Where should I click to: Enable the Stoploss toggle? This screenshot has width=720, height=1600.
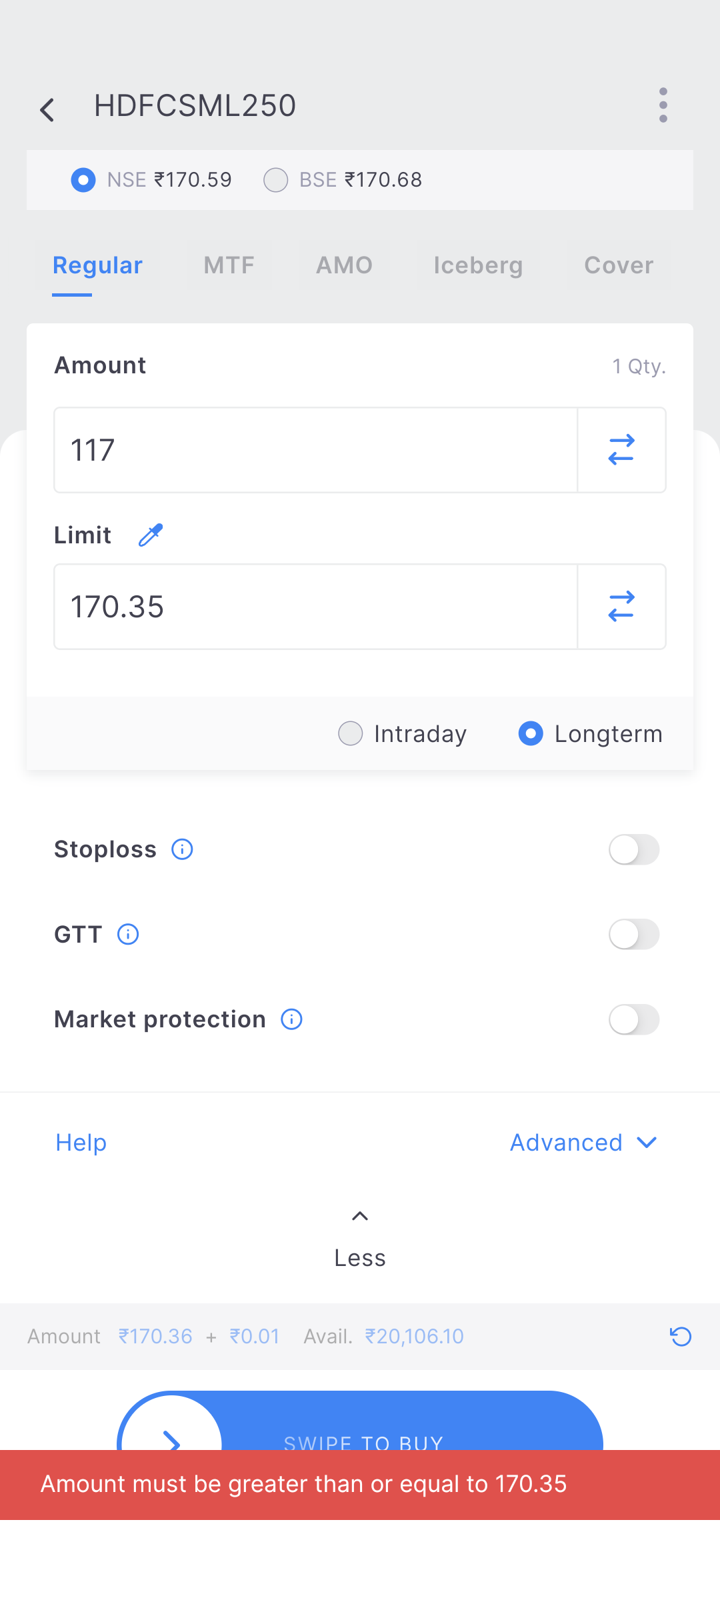[634, 850]
